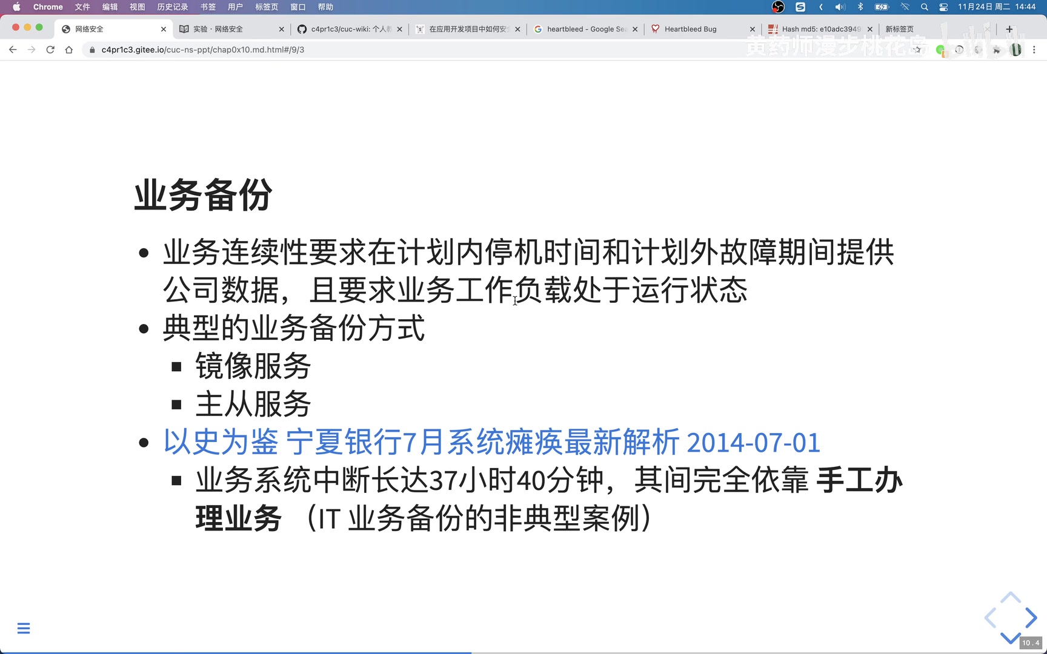1047x654 pixels.
Task: Open Spotlight search icon
Action: (925, 7)
